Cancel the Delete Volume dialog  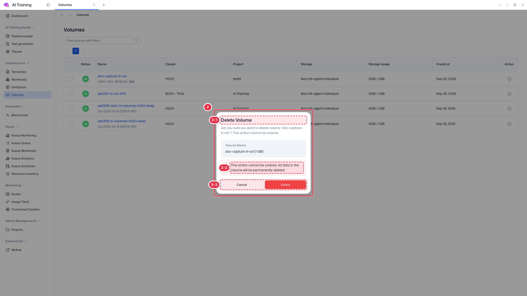coord(242,185)
